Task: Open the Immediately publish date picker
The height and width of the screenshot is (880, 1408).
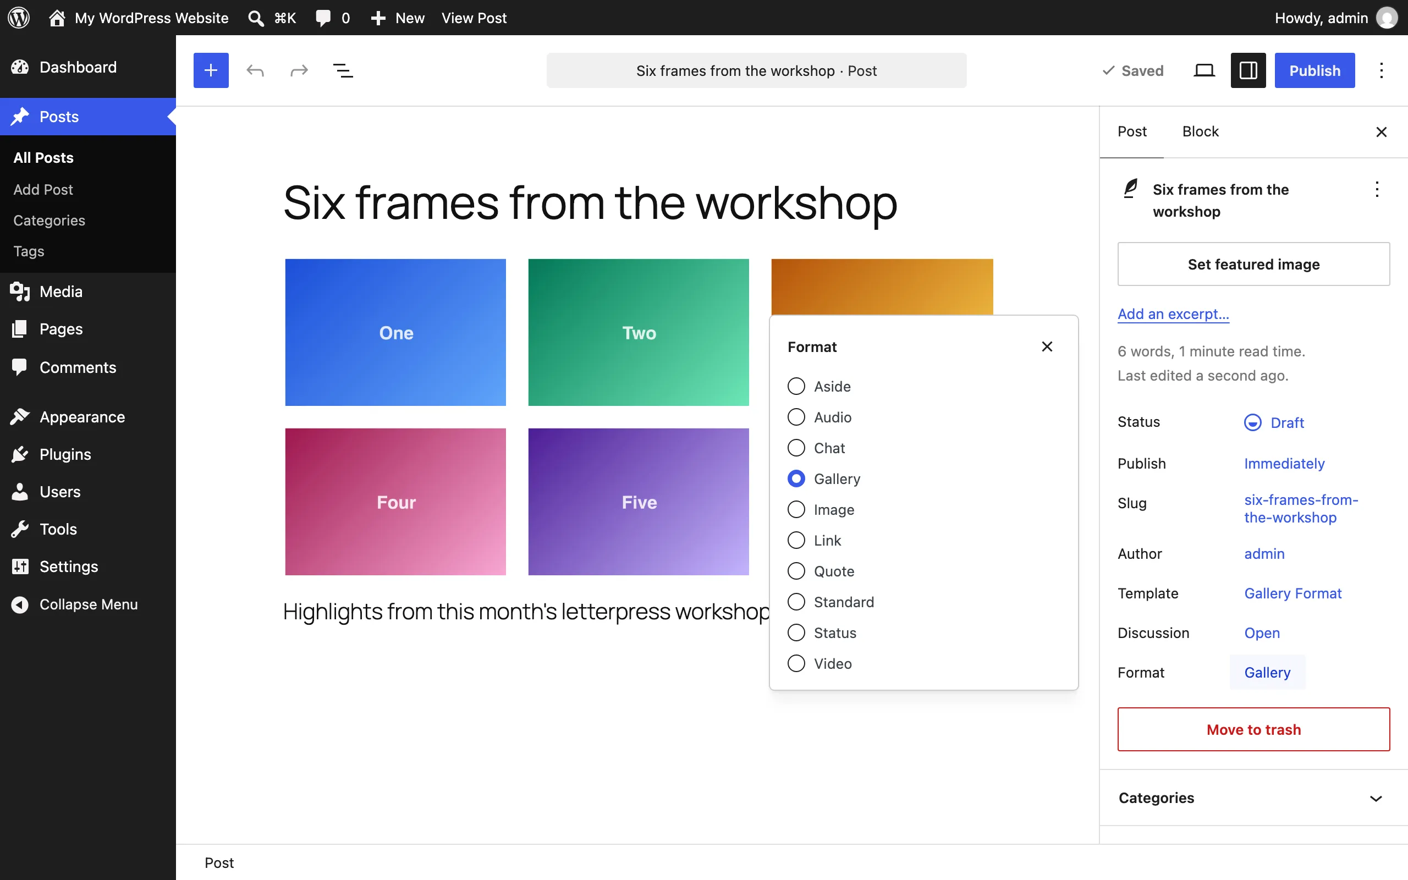Action: click(1284, 464)
